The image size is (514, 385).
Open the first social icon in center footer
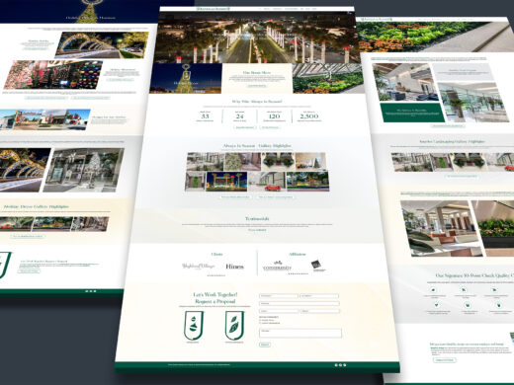(x=336, y=365)
